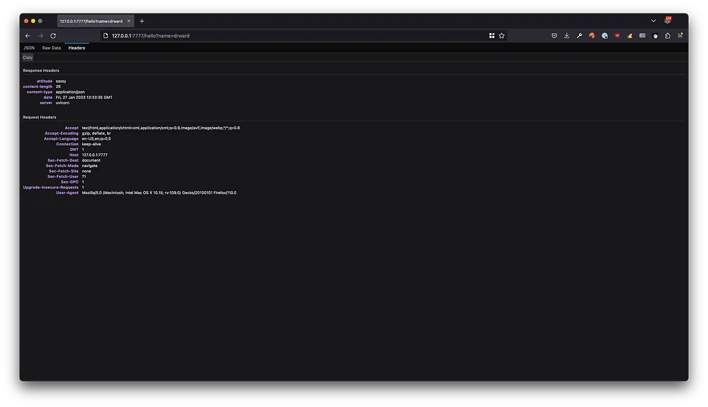This screenshot has height=407, width=708.
Task: Click the wrench extension icon
Action: coord(580,35)
